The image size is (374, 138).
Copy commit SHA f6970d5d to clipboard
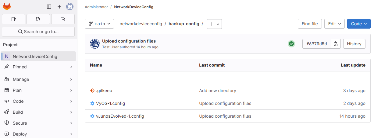[x=336, y=44]
